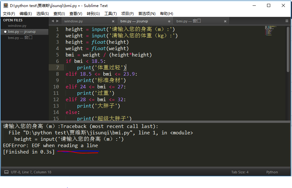Open the 选择(S) menu
The image size is (292, 188).
click(x=43, y=14)
